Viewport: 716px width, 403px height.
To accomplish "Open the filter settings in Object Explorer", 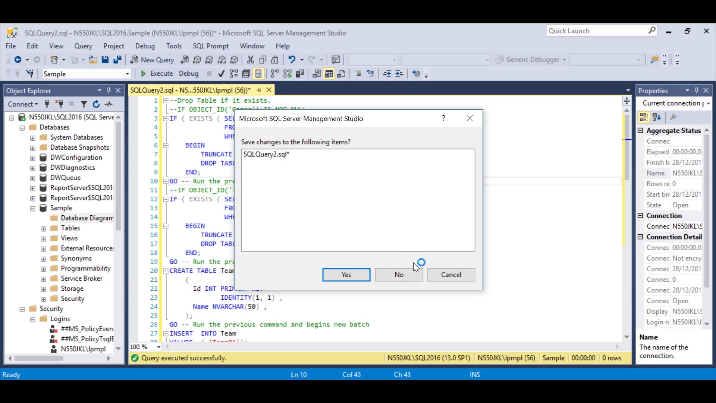I will [x=84, y=104].
